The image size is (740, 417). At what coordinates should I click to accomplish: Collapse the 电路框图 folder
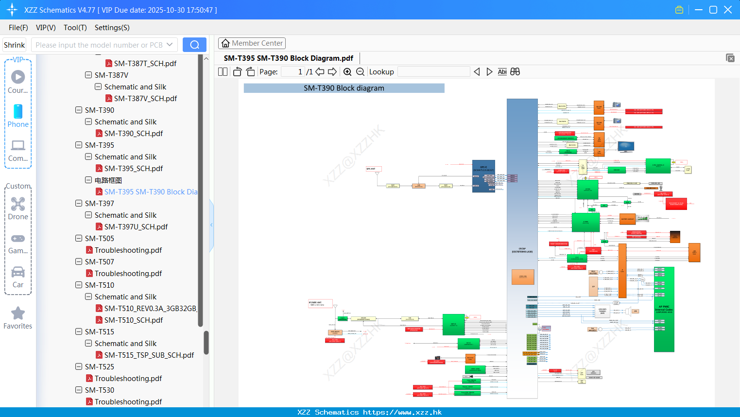pyautogui.click(x=88, y=180)
